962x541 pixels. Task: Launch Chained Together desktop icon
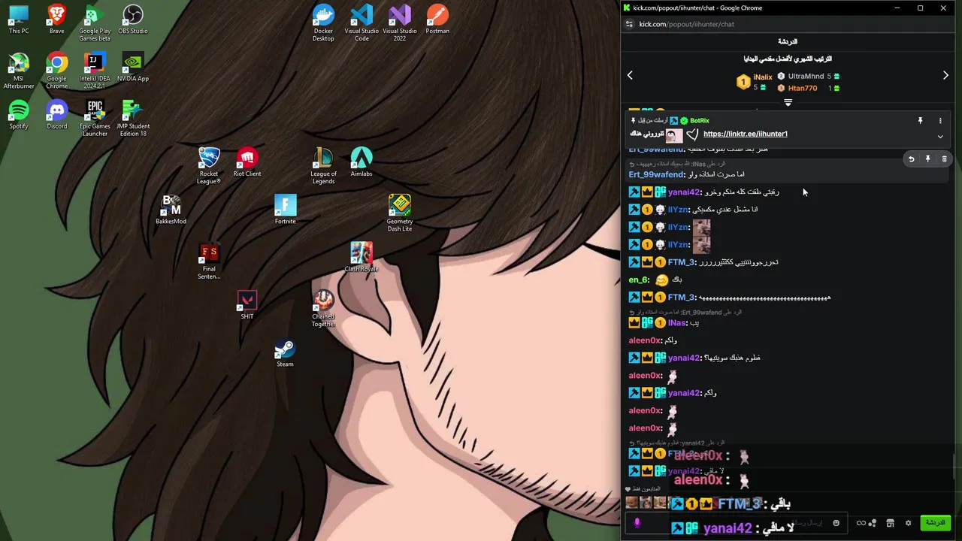pos(323,309)
